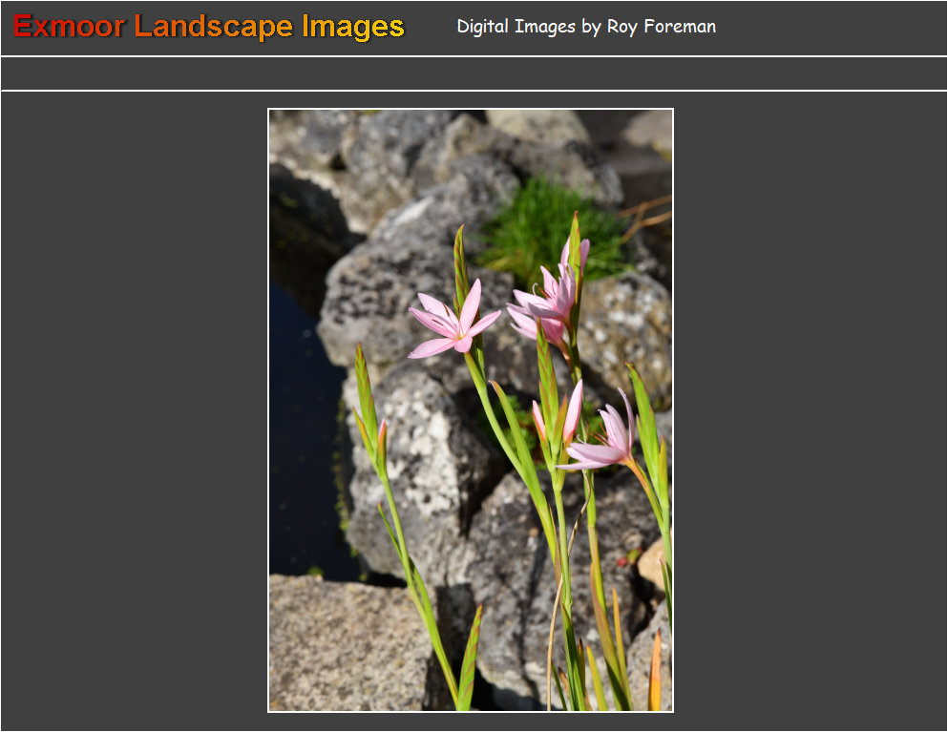Click the blank gray area right of the photo
948x732 pixels.
click(810, 410)
